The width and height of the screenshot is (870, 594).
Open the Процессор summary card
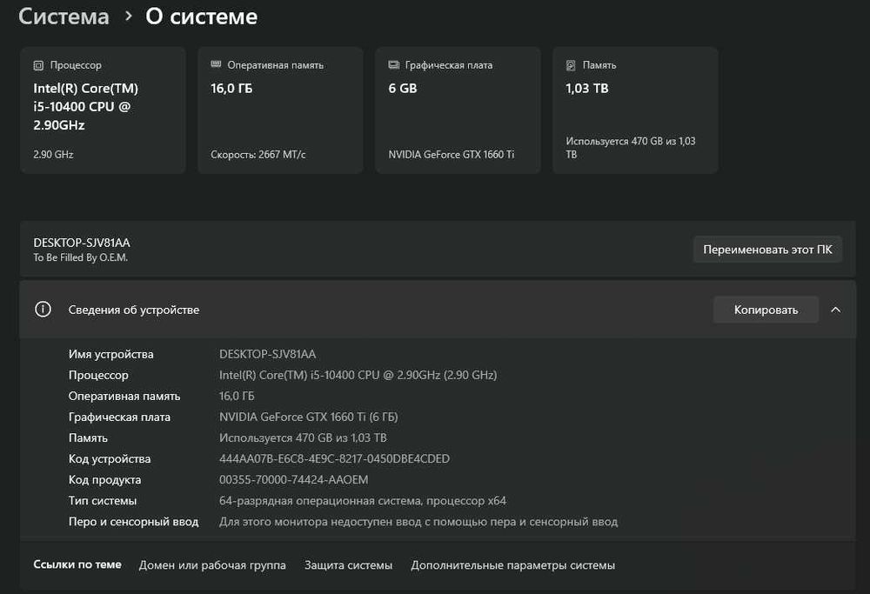103,110
